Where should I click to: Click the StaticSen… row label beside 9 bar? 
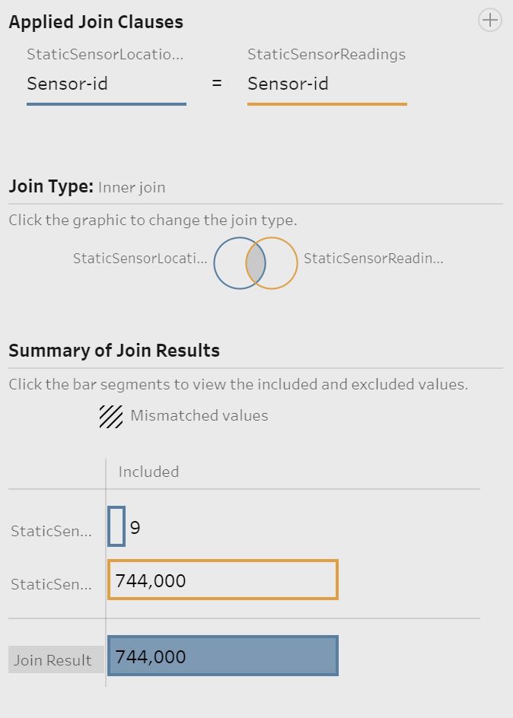click(x=51, y=531)
